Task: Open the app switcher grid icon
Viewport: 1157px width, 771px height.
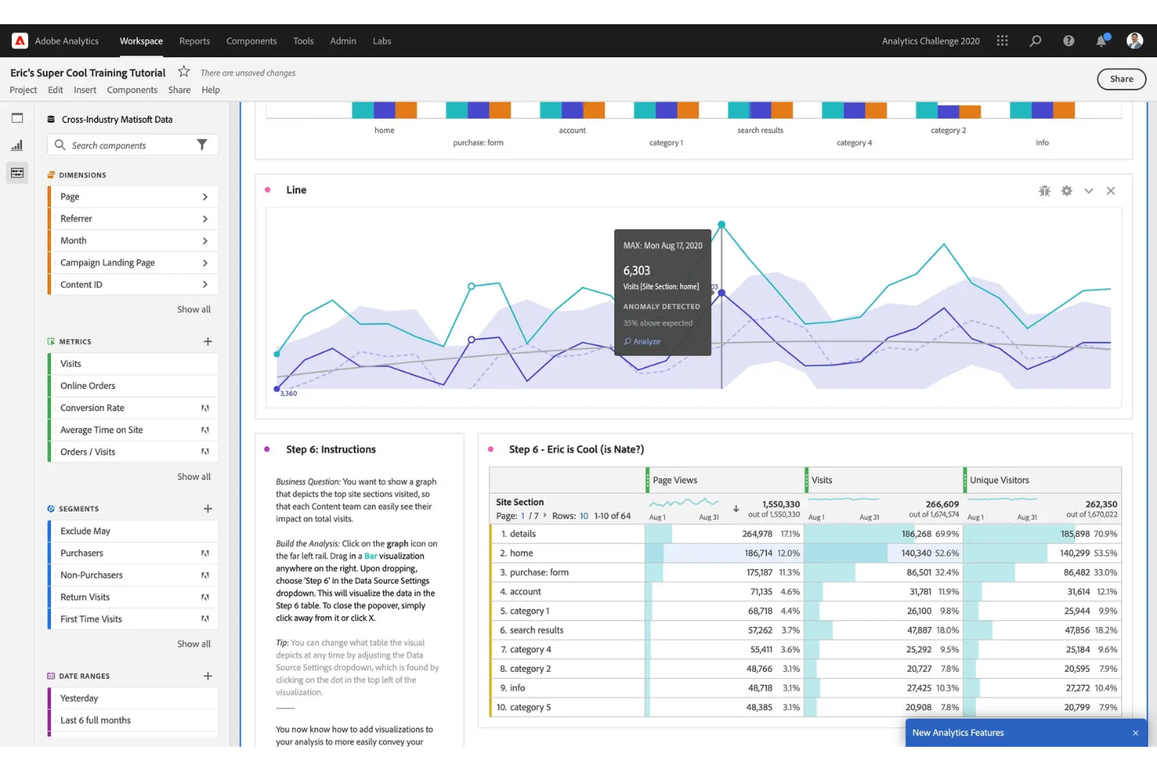Action: click(x=1002, y=41)
